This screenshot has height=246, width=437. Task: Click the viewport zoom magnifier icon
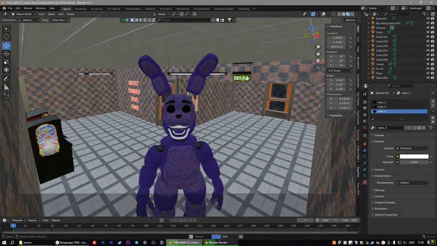[x=318, y=47]
